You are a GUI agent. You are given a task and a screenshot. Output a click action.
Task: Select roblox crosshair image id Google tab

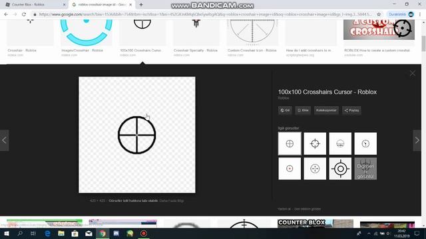click(102, 5)
